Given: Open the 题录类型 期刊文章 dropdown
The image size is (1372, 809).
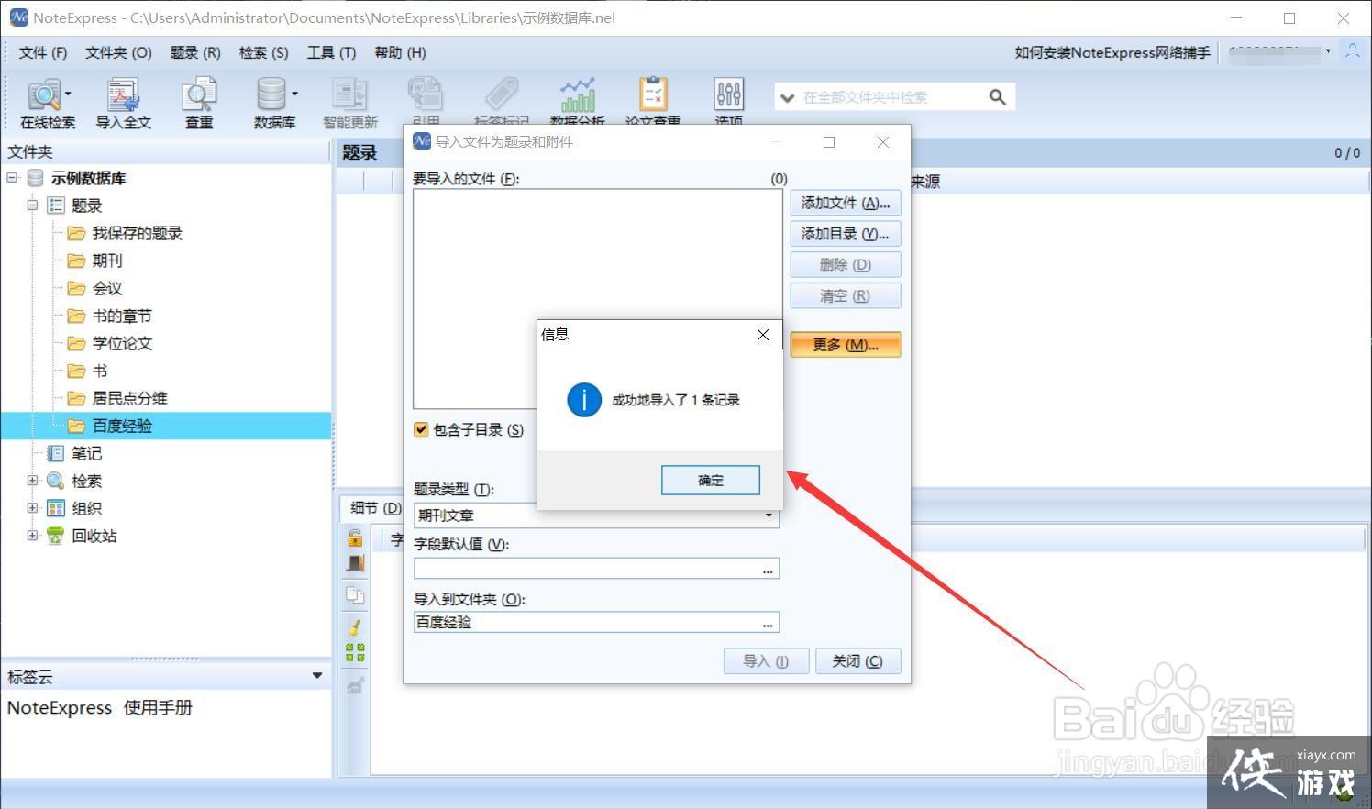Looking at the screenshot, I should (769, 516).
